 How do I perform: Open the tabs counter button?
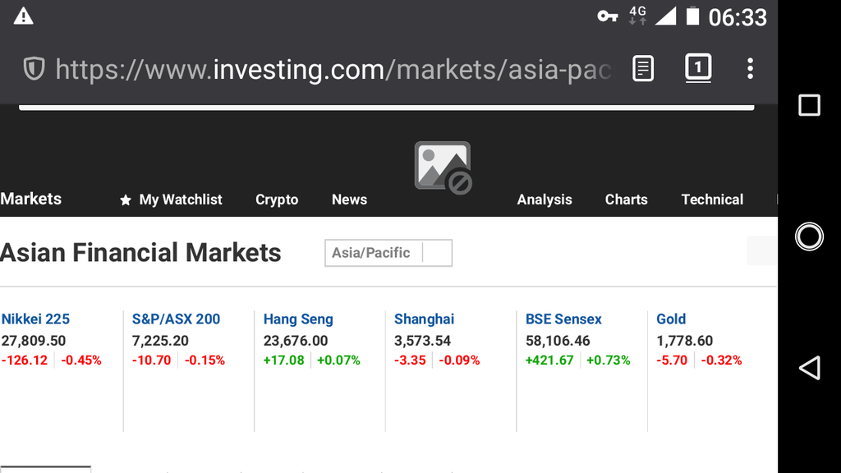pos(698,68)
